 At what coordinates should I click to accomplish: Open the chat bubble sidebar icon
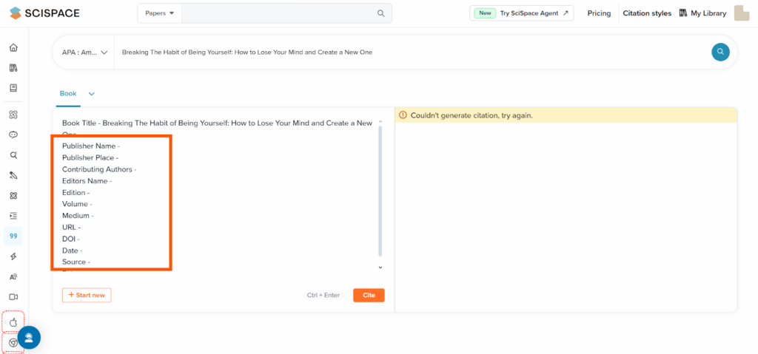(x=13, y=135)
